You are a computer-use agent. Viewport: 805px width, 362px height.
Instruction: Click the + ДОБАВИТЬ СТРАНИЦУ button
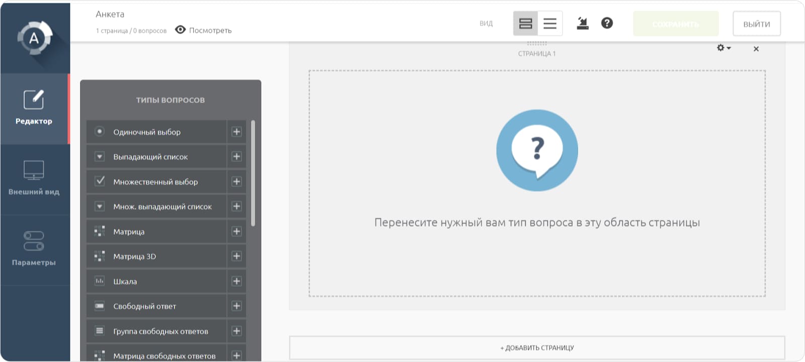537,348
